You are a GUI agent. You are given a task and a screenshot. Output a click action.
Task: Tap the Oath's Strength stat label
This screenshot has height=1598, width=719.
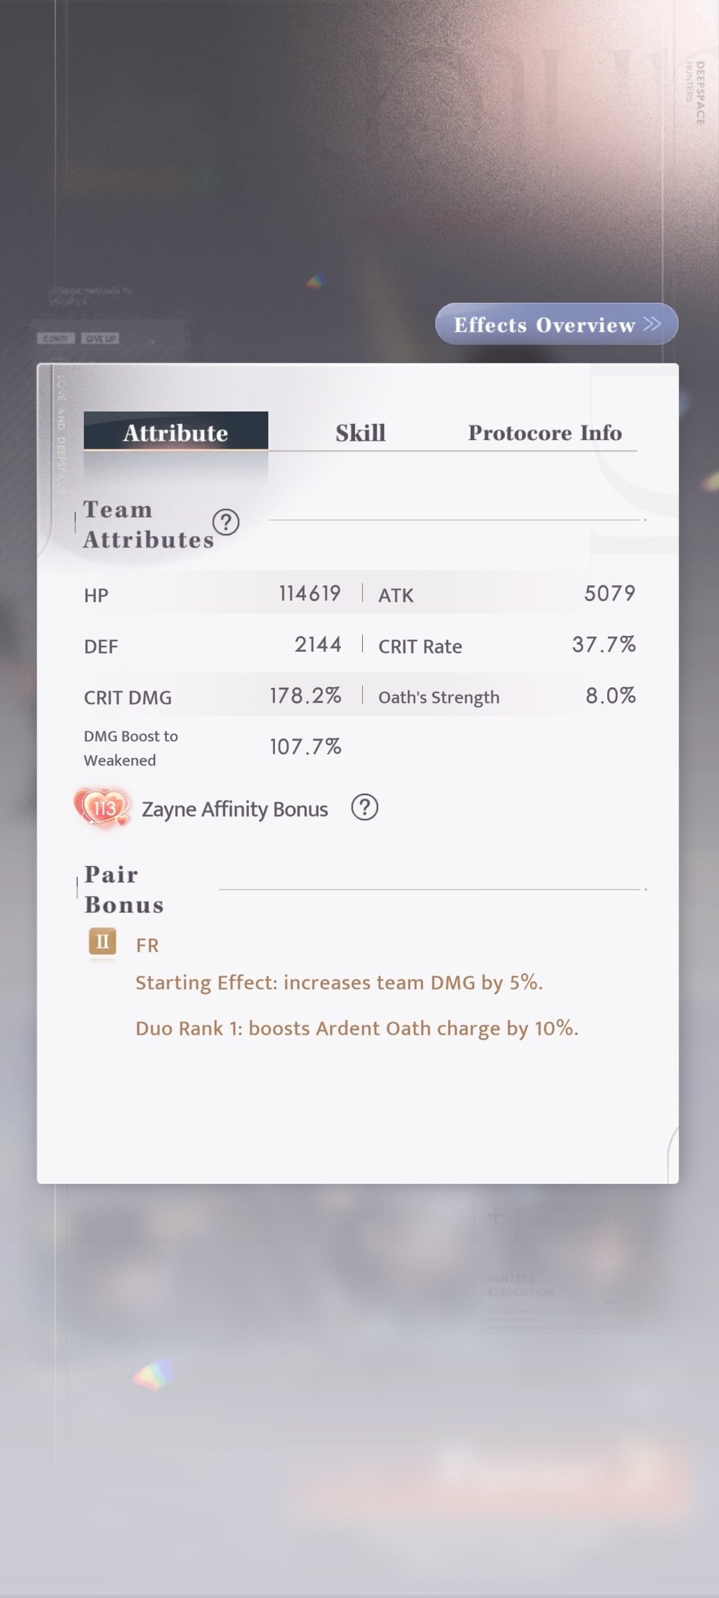tap(439, 697)
